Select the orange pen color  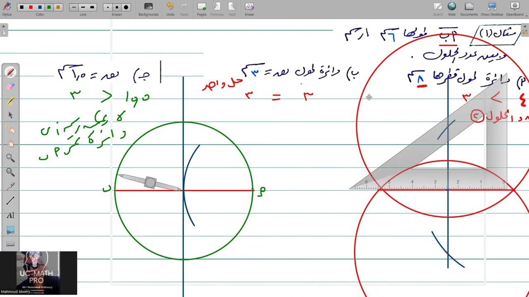[58, 7]
